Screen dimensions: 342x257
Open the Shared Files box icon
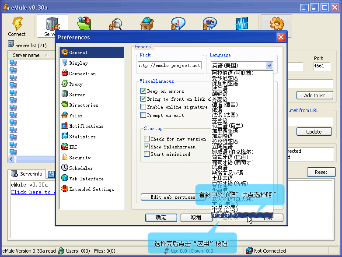(147, 23)
